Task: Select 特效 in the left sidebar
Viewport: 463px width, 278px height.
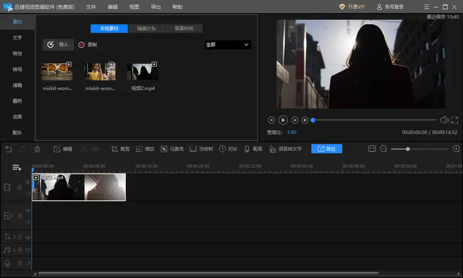Action: (17, 53)
